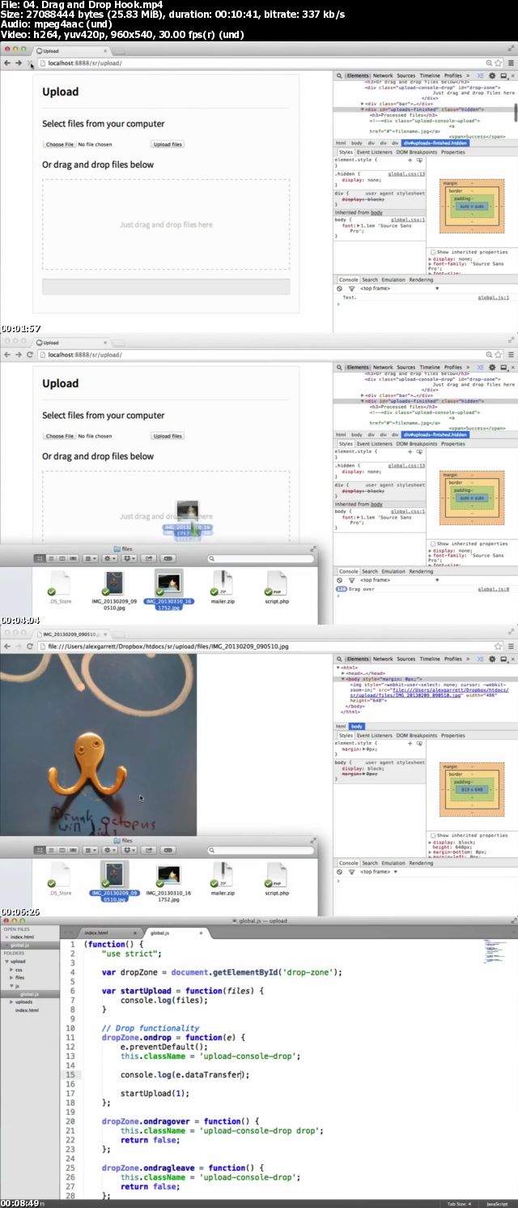Click new style rule plus icon in the 00:01:57 frame
The image size is (518, 1208).
(x=410, y=160)
